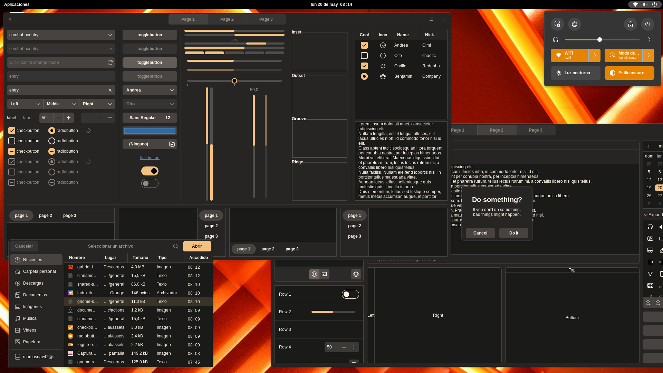The image size is (663, 373).
Task: Expand the audio output chevron beside the volume slider
Action: click(649, 40)
